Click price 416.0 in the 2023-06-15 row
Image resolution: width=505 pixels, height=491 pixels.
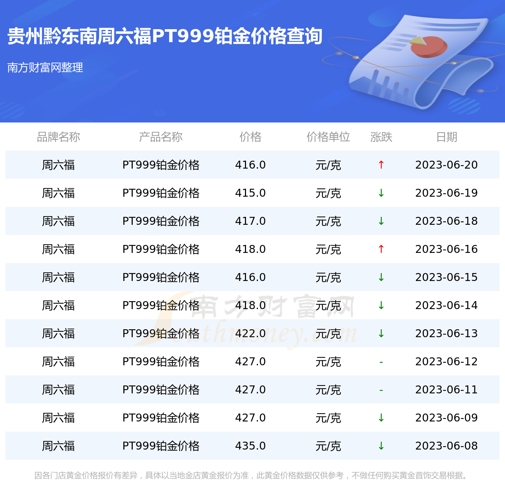[x=250, y=277]
